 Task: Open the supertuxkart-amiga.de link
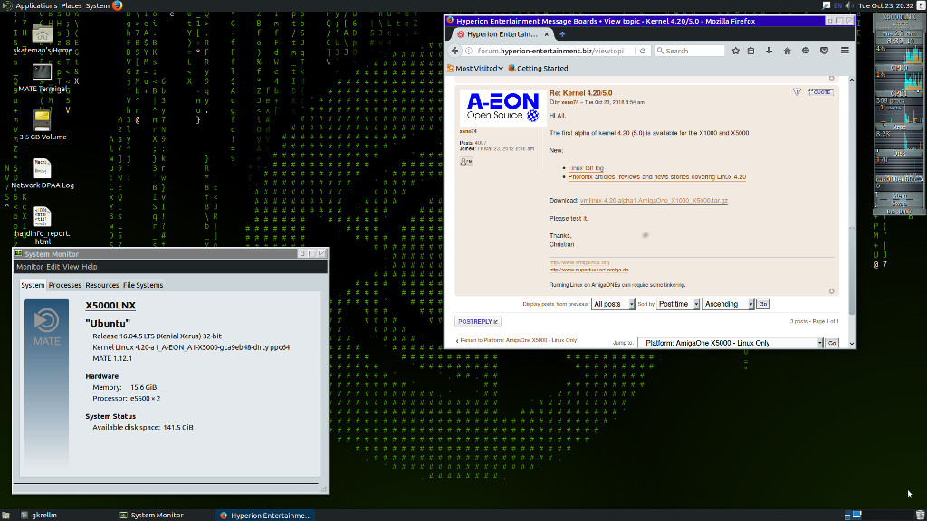(x=588, y=270)
